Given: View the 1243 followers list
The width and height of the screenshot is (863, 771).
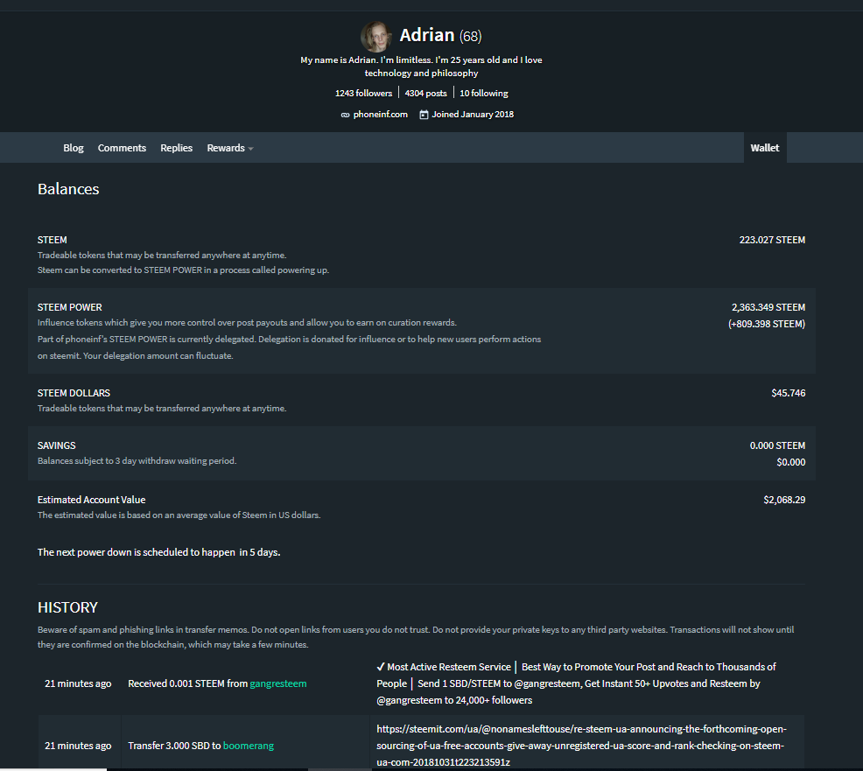Looking at the screenshot, I should [364, 93].
